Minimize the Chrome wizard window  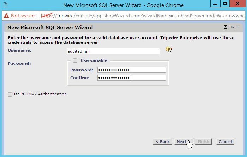click(x=214, y=5)
